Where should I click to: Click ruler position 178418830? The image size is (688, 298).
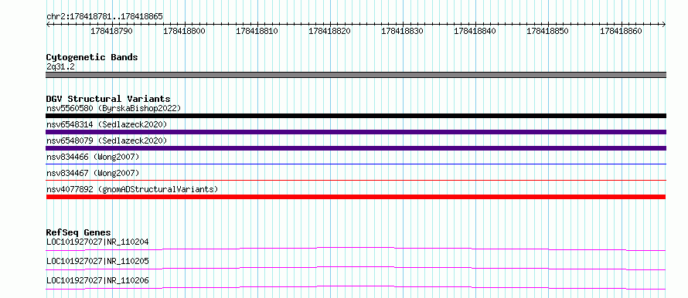click(402, 31)
